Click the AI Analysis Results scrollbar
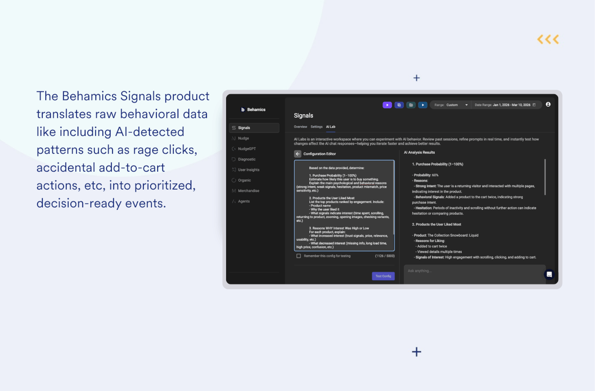Viewport: 595px width, 391px height. [x=545, y=177]
